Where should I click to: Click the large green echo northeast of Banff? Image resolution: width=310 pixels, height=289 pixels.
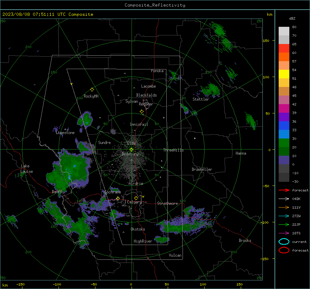(69, 172)
